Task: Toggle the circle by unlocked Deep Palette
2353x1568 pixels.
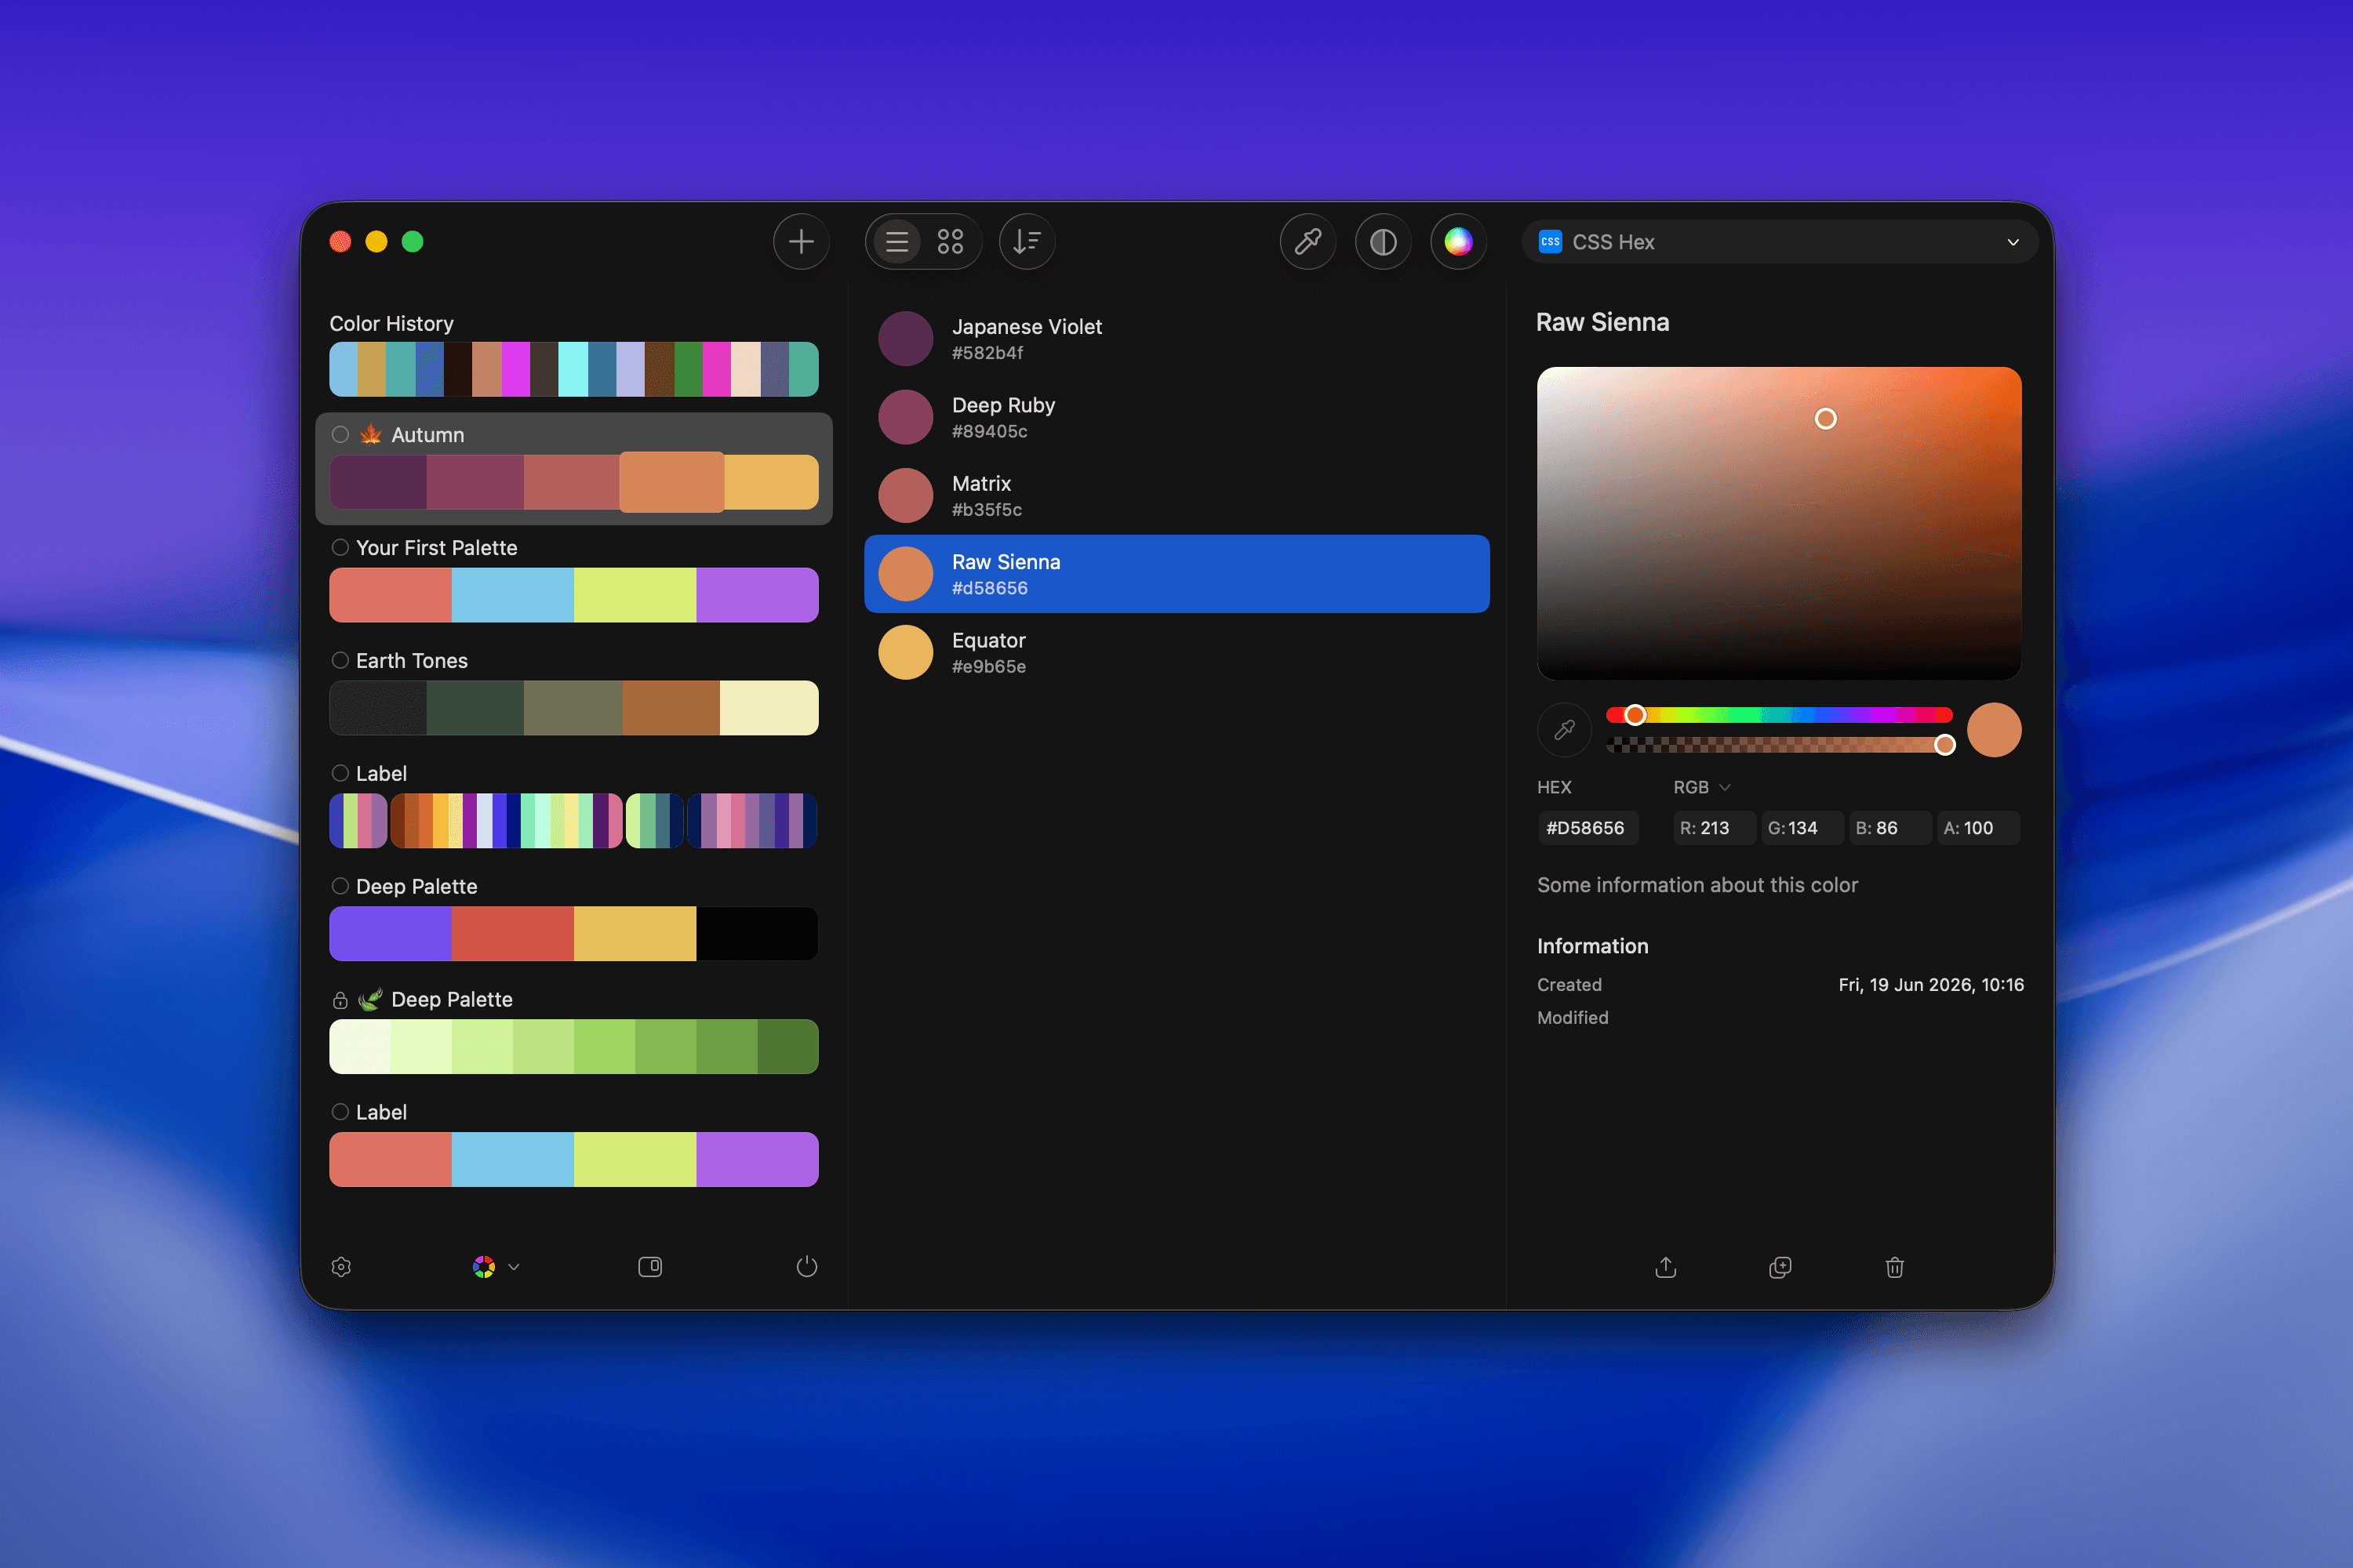Action: [340, 886]
